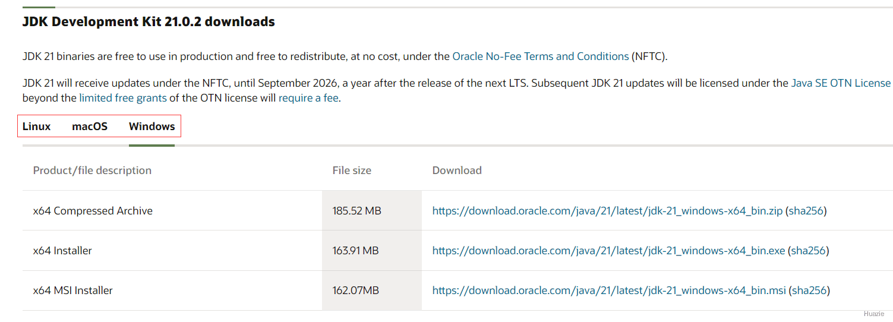Download the windows-x64 exe installer link
Image resolution: width=893 pixels, height=322 pixels.
click(x=608, y=251)
